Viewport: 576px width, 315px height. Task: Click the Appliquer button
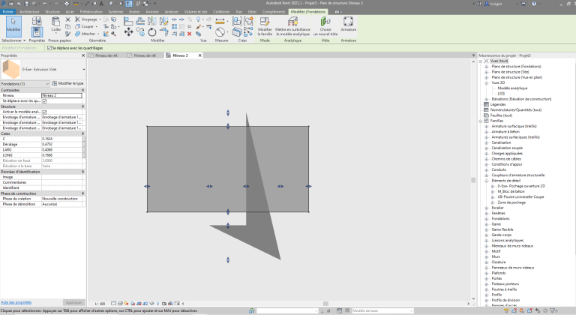point(73,302)
